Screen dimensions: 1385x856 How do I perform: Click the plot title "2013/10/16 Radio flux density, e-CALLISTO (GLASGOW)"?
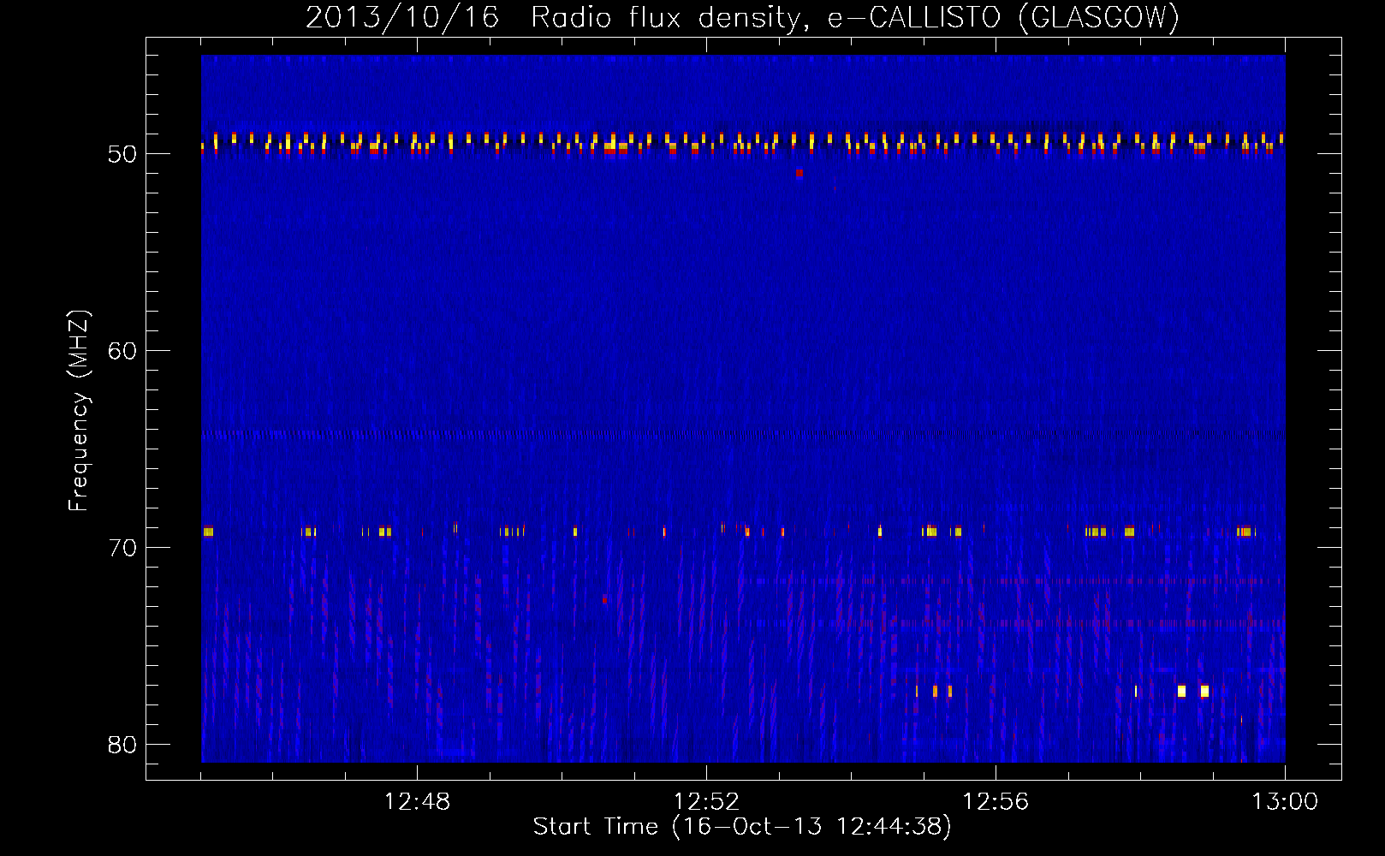point(742,17)
